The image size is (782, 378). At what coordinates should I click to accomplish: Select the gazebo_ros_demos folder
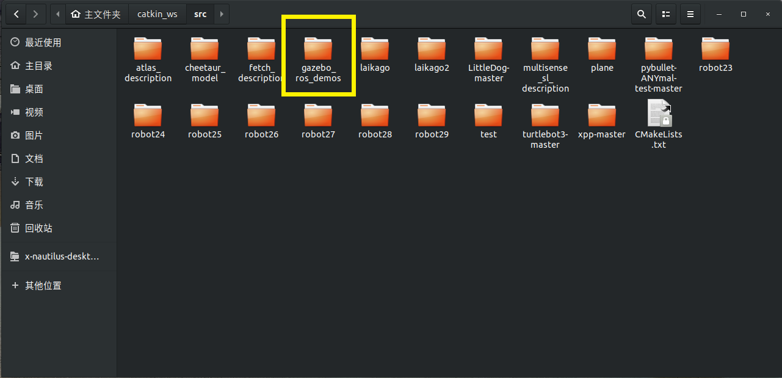pos(318,59)
